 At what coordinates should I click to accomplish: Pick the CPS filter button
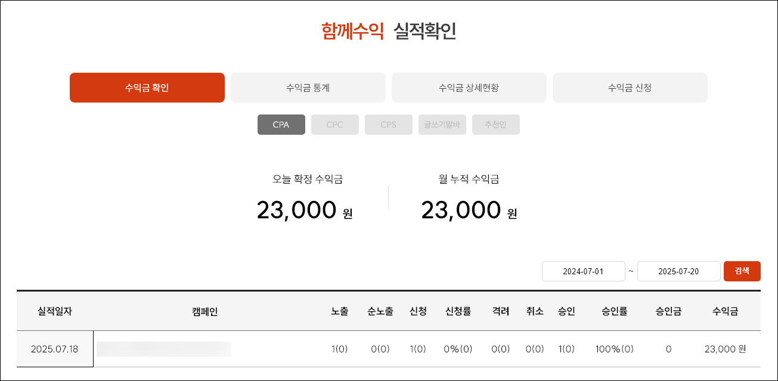(388, 125)
